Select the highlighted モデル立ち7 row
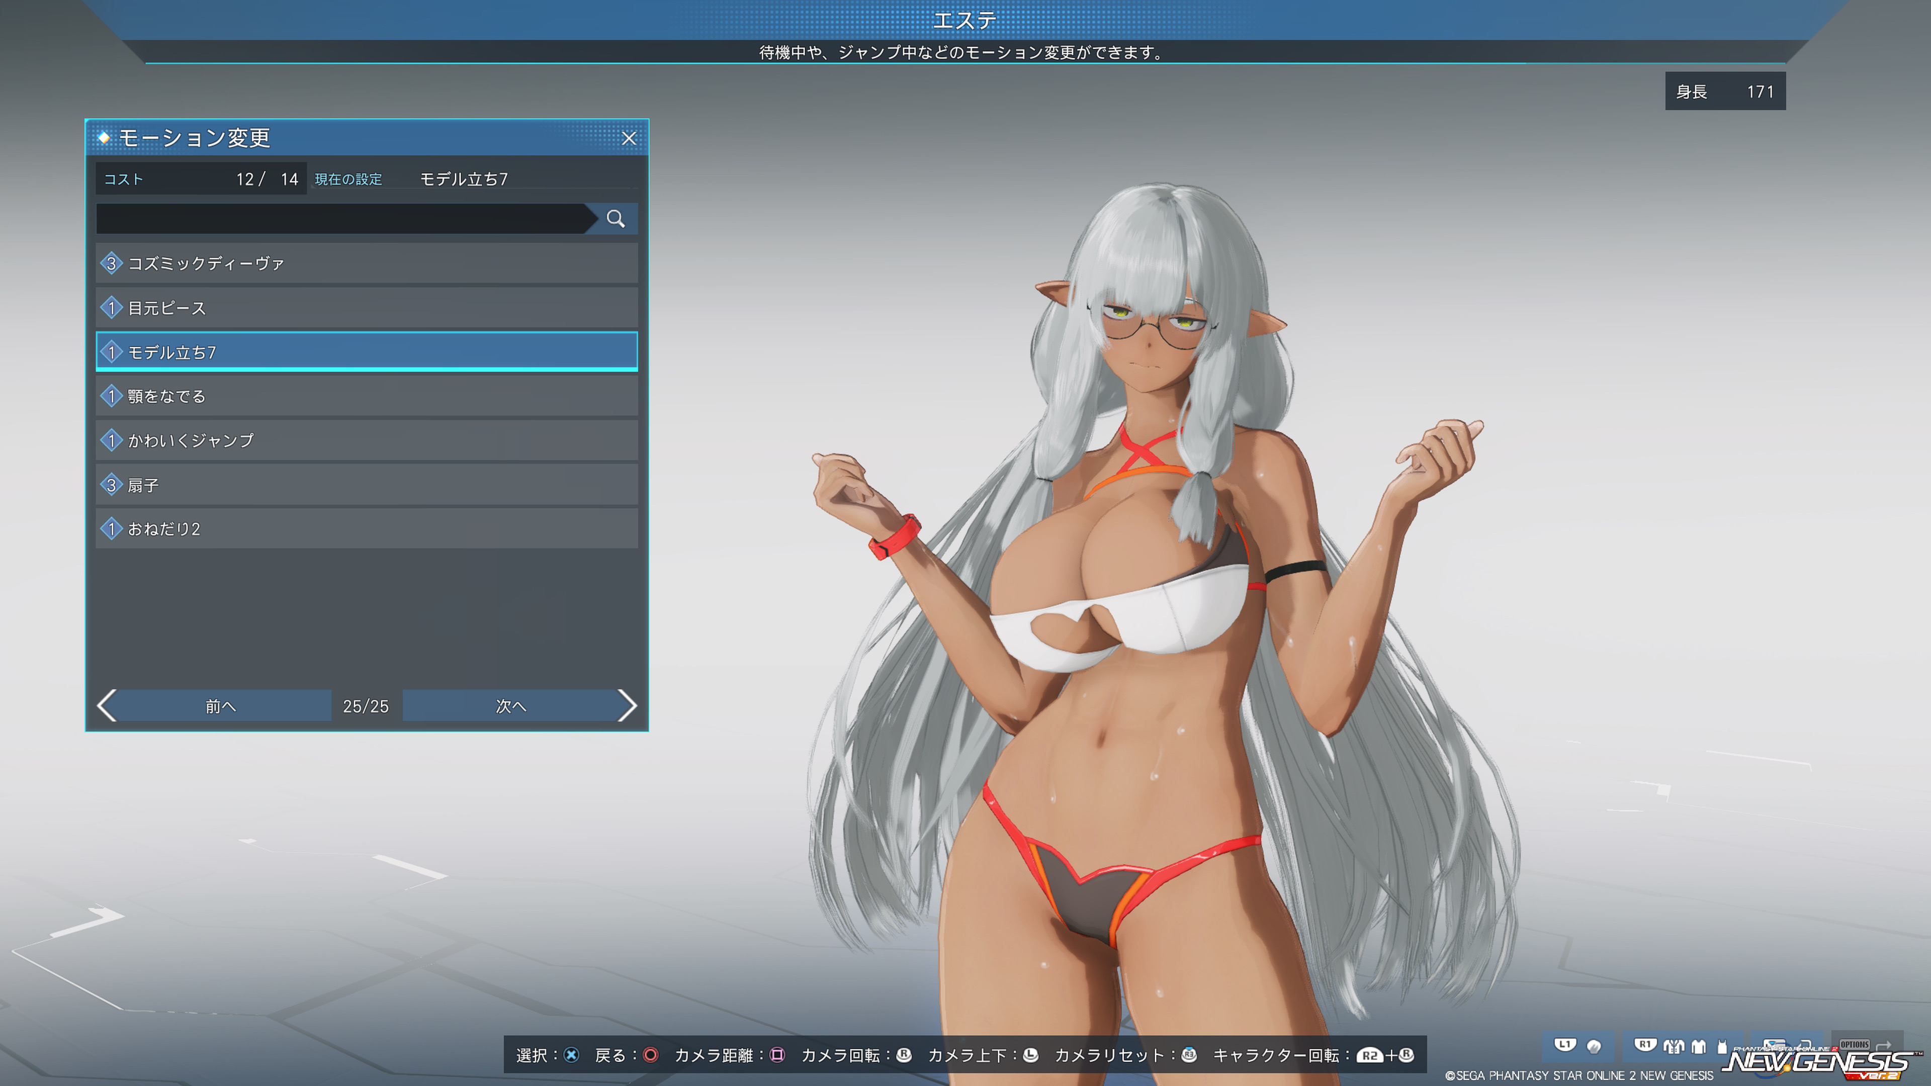 pyautogui.click(x=367, y=351)
